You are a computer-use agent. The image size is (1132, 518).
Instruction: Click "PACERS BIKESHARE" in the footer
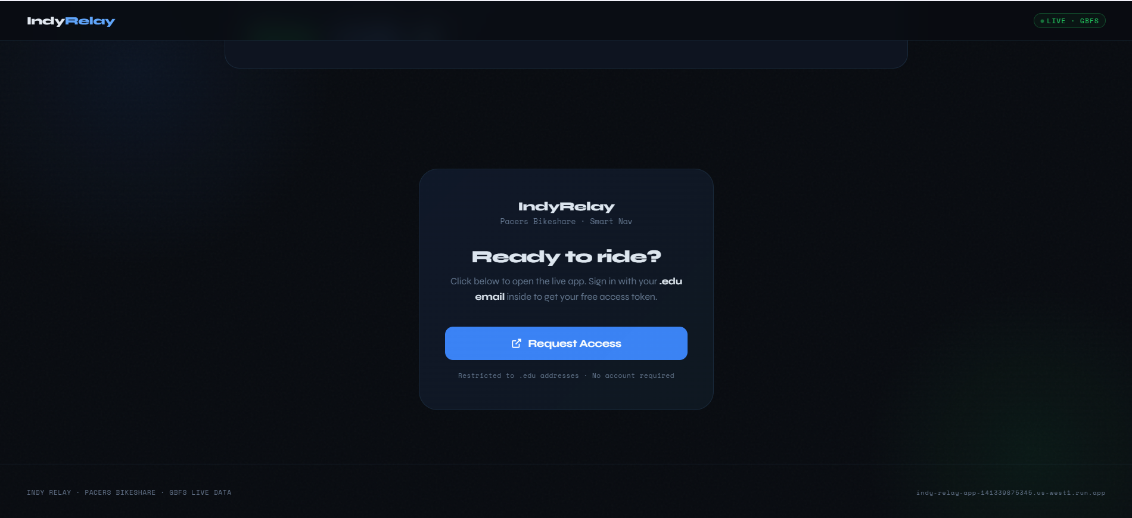coord(120,492)
